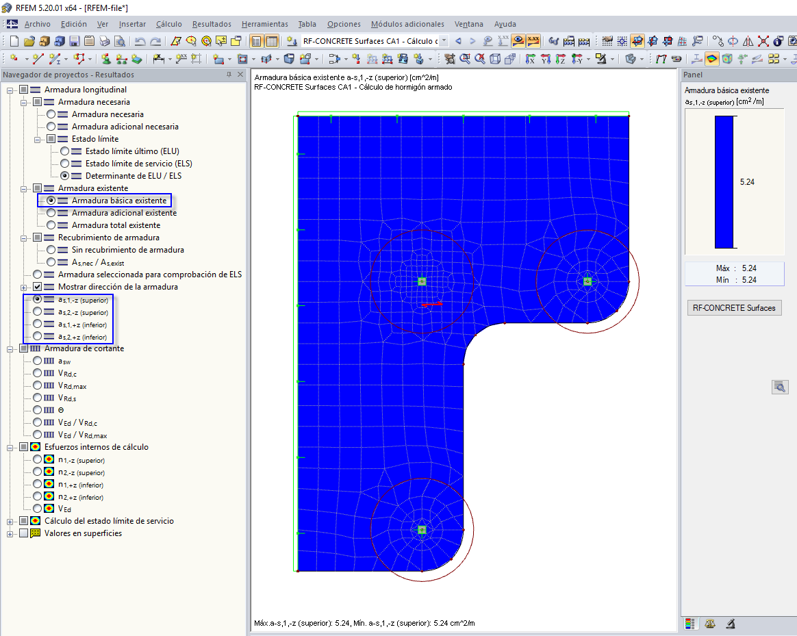Collapse Armadura existente tree node
The image size is (797, 636).
(23, 189)
